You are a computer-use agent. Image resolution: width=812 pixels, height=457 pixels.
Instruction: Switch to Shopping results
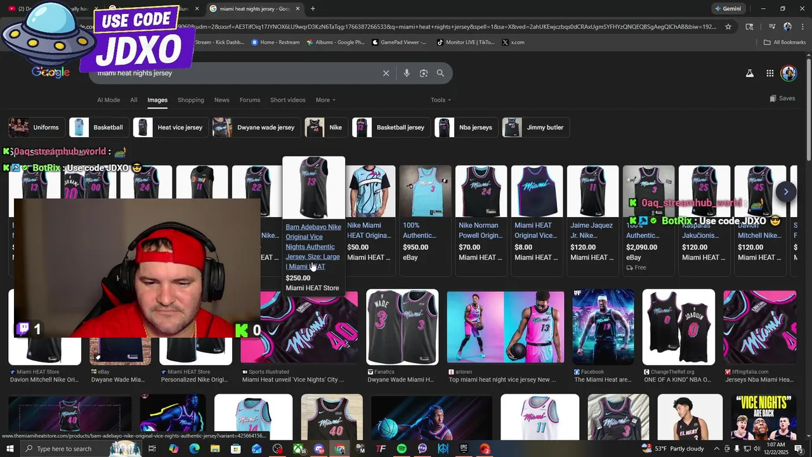point(191,100)
